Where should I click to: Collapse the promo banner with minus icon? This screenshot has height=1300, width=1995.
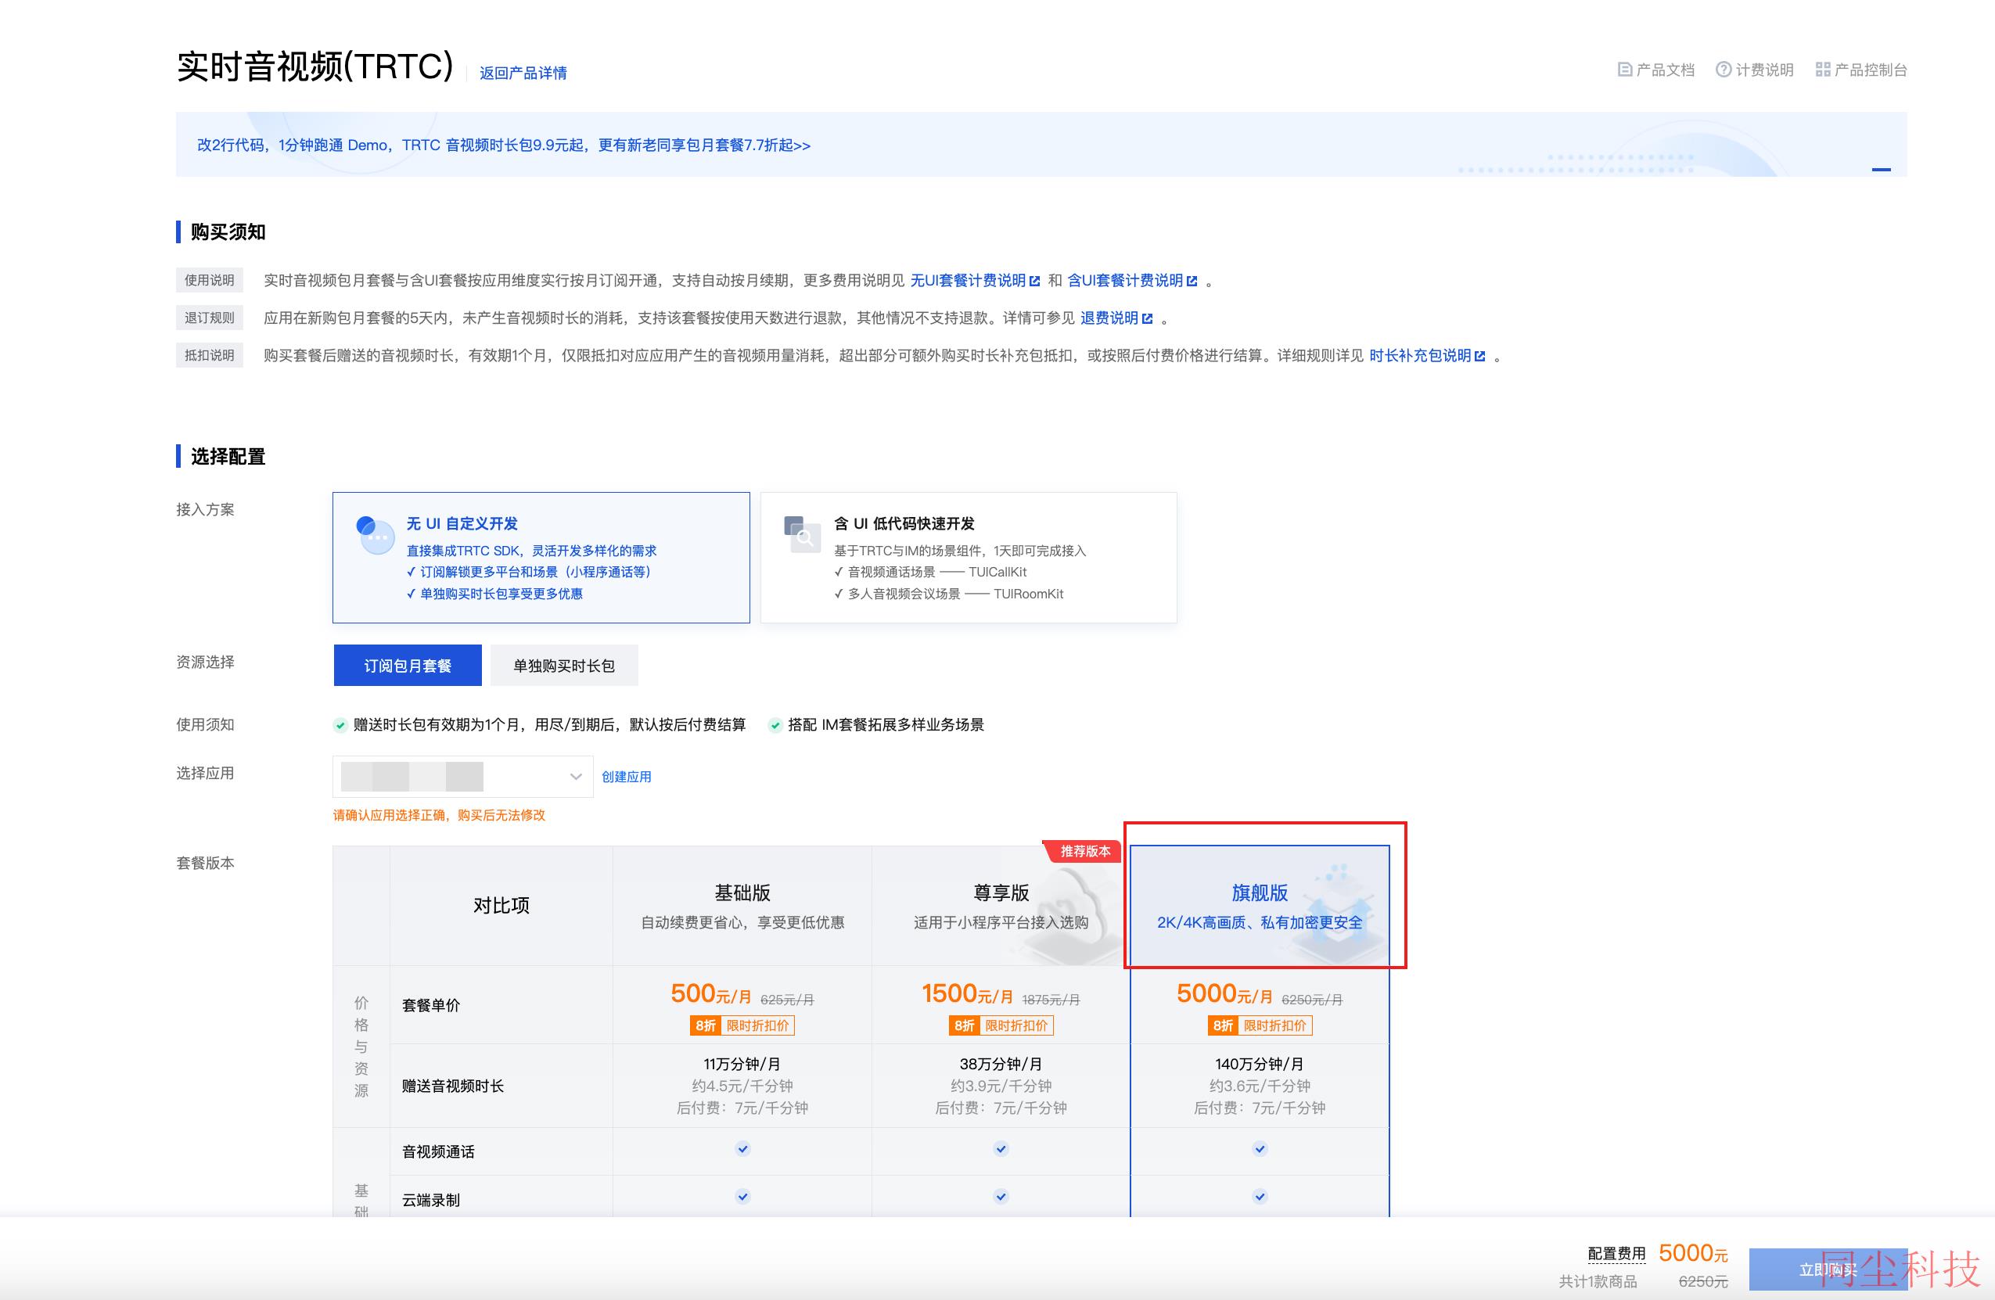1881,169
